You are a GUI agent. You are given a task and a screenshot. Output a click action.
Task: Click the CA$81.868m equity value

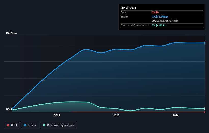pos(160,17)
